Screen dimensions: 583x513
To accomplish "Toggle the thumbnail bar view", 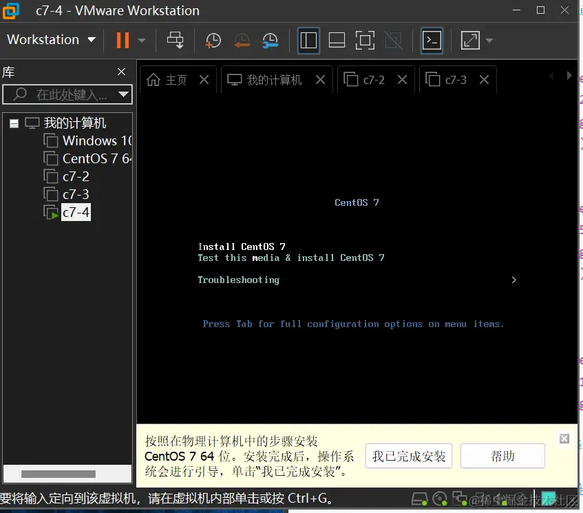I will 337,40.
